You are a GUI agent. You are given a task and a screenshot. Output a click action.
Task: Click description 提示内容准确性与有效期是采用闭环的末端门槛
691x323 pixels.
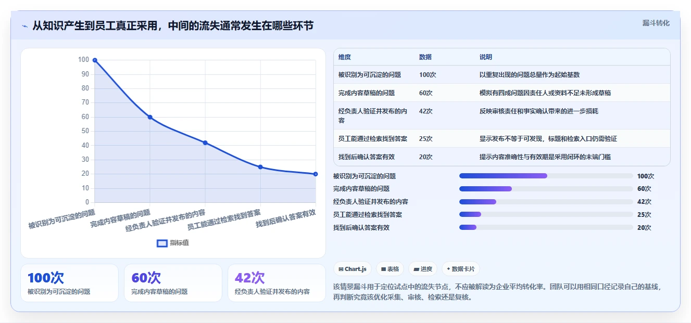coord(545,157)
